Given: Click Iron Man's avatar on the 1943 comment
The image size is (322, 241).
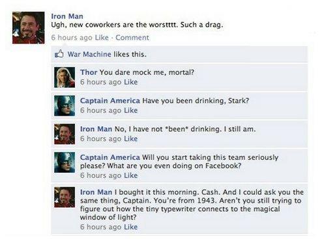Looking at the screenshot, I should [65, 197].
